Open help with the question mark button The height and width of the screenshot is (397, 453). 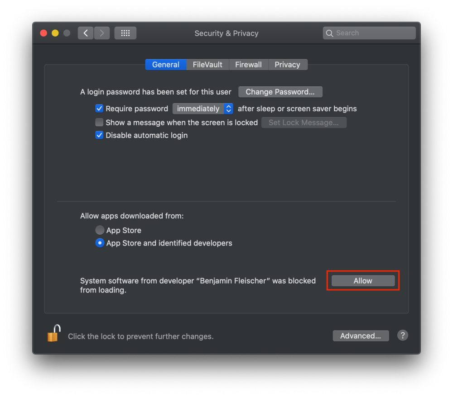point(403,336)
